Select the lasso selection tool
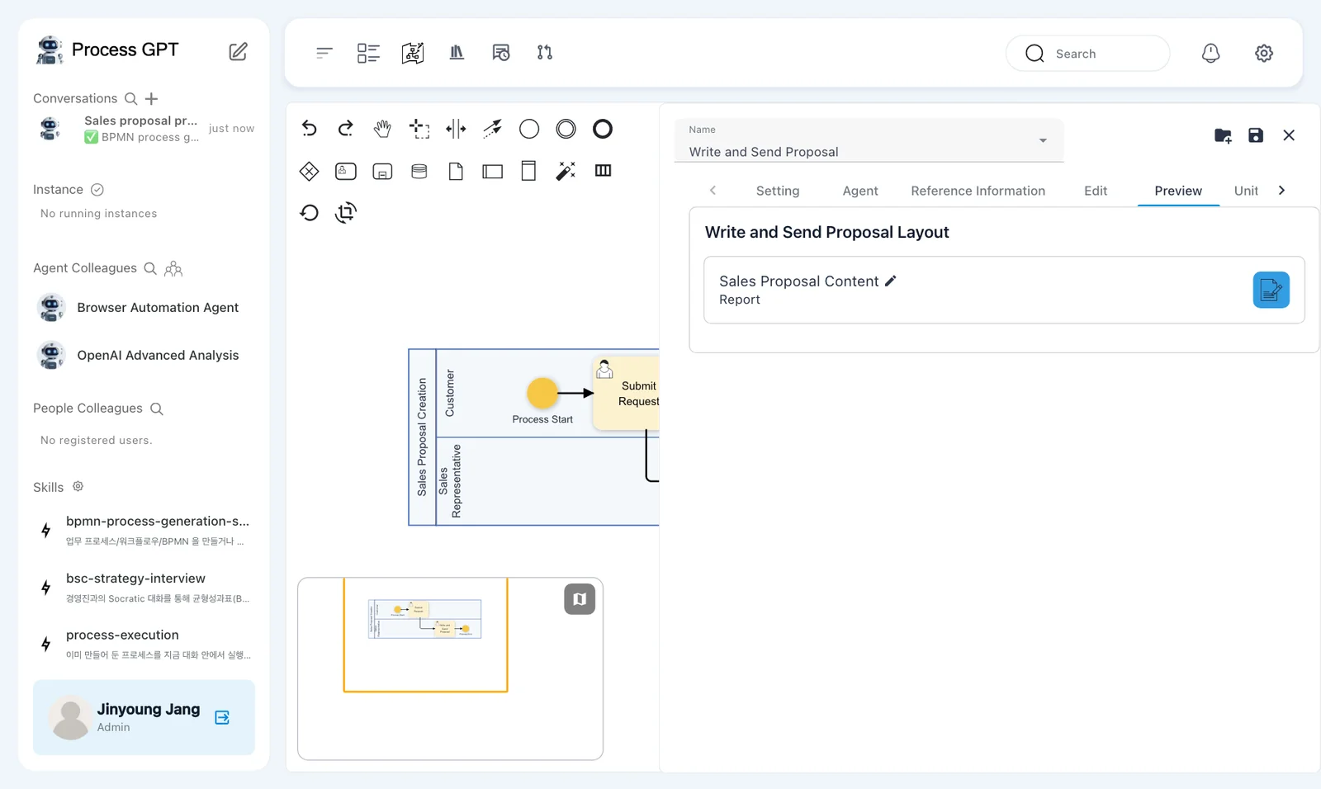This screenshot has width=1321, height=789. coord(419,129)
